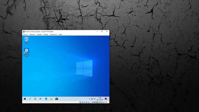Click the VirtualBox optical drive indicator
The image size is (199, 112).
pyautogui.click(x=82, y=102)
